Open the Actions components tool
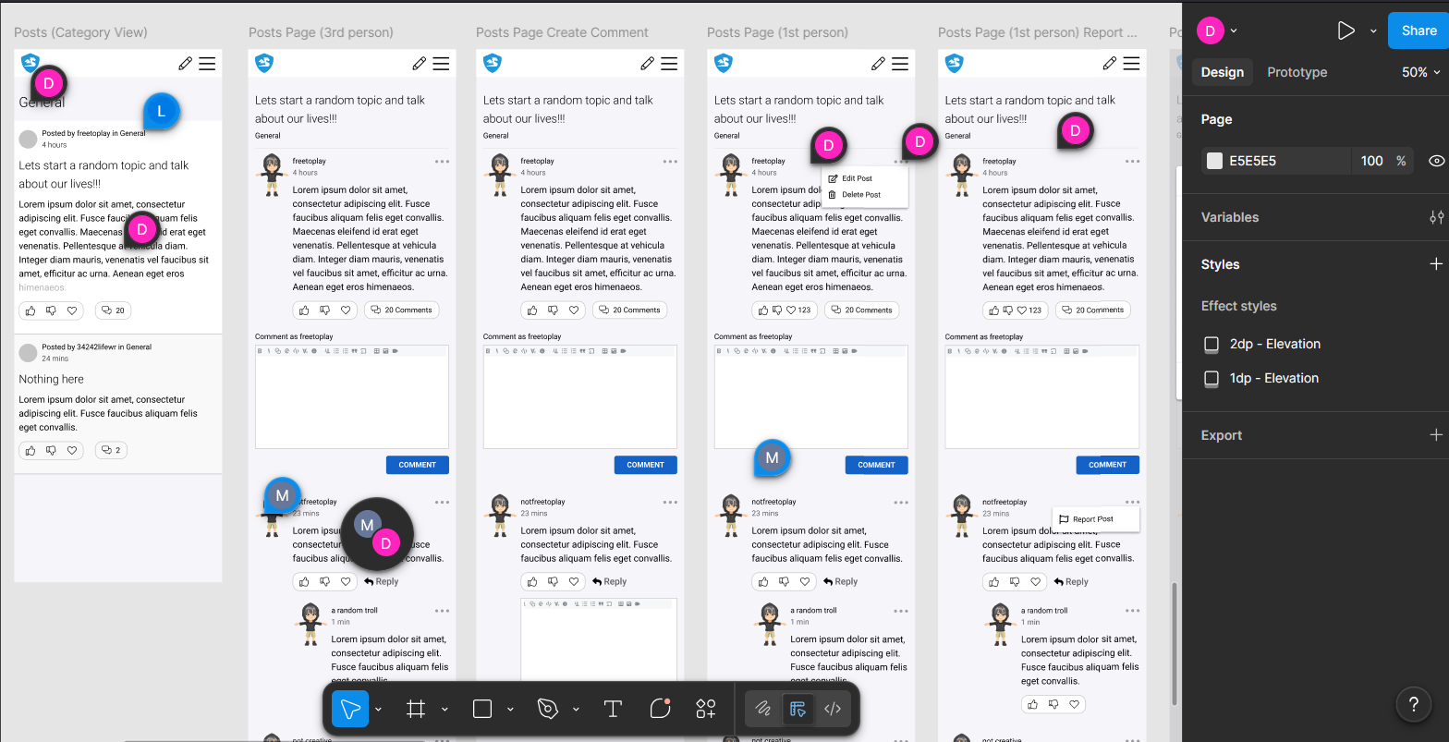1449x742 pixels. pos(706,709)
